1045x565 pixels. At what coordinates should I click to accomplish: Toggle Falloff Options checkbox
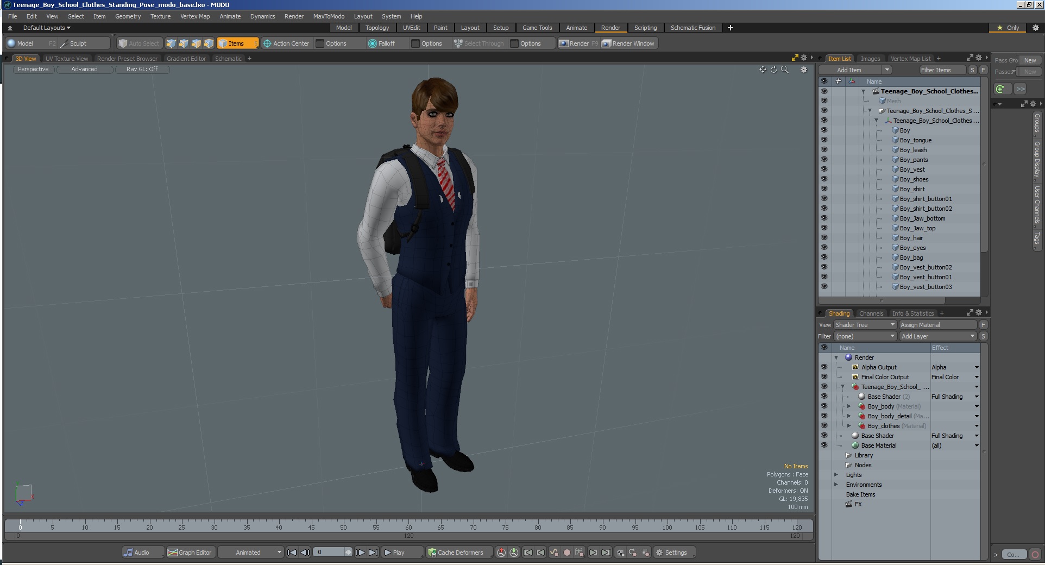click(416, 43)
